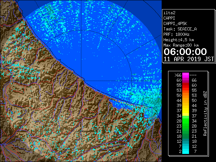Image resolution: width=216 pixels, height=162 pixels.
Task: Pick the orange 44–50 dBZ swatch
Action: coord(186,101)
